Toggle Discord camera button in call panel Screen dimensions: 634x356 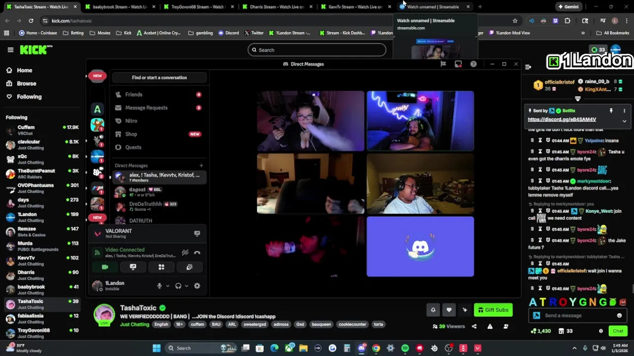click(x=105, y=267)
